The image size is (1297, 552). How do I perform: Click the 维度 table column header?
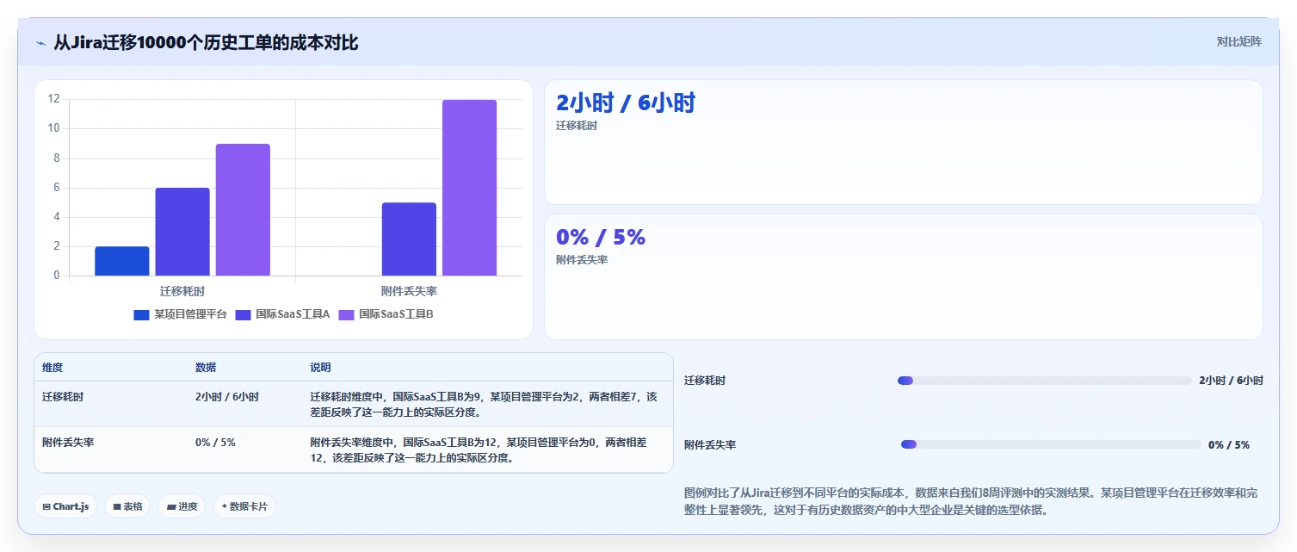point(52,368)
